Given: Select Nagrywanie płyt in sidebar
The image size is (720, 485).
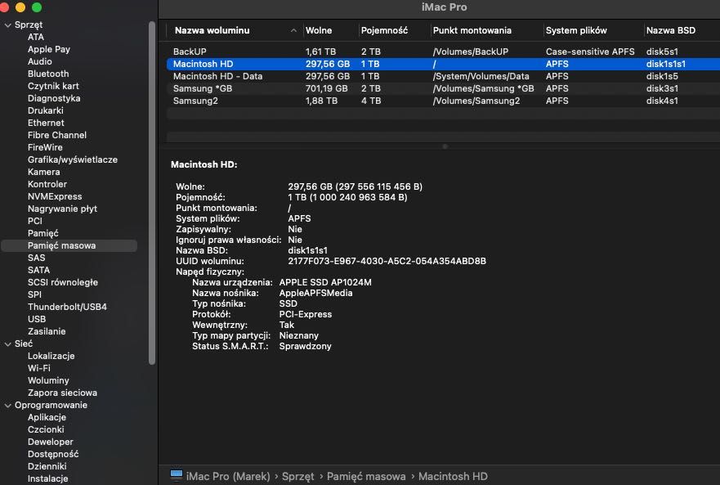Looking at the screenshot, I should 62,209.
